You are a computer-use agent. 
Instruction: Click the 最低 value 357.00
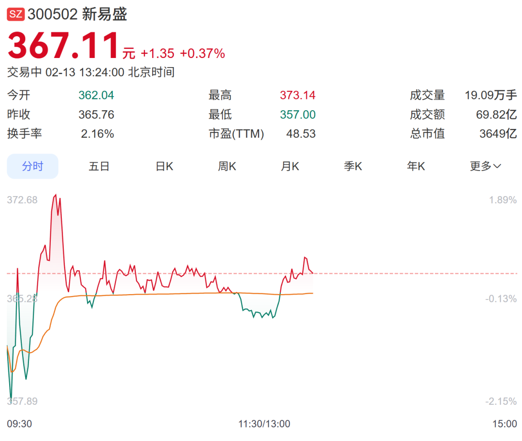(297, 114)
